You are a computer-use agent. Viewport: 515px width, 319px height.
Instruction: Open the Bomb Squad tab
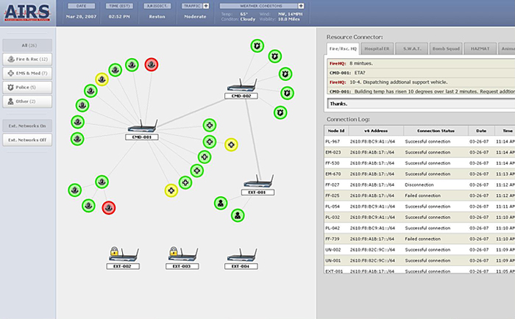click(x=446, y=49)
